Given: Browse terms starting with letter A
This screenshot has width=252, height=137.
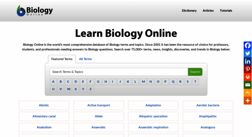Looking at the screenshot, I should click(53, 82).
